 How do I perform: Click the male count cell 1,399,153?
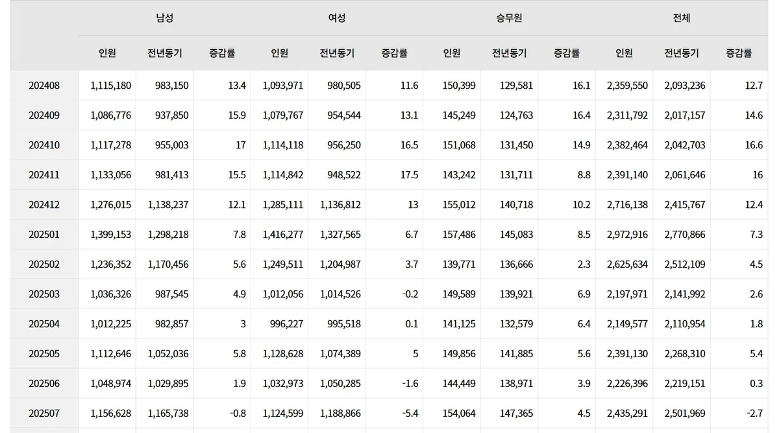(111, 235)
